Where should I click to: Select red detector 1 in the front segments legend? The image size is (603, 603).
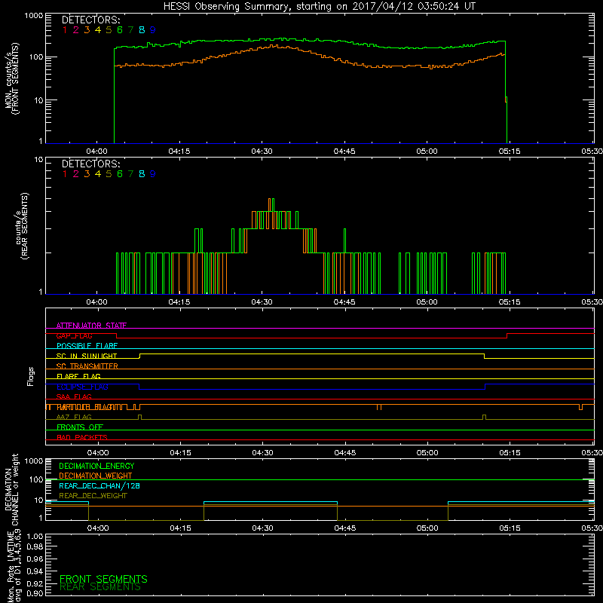(x=65, y=29)
